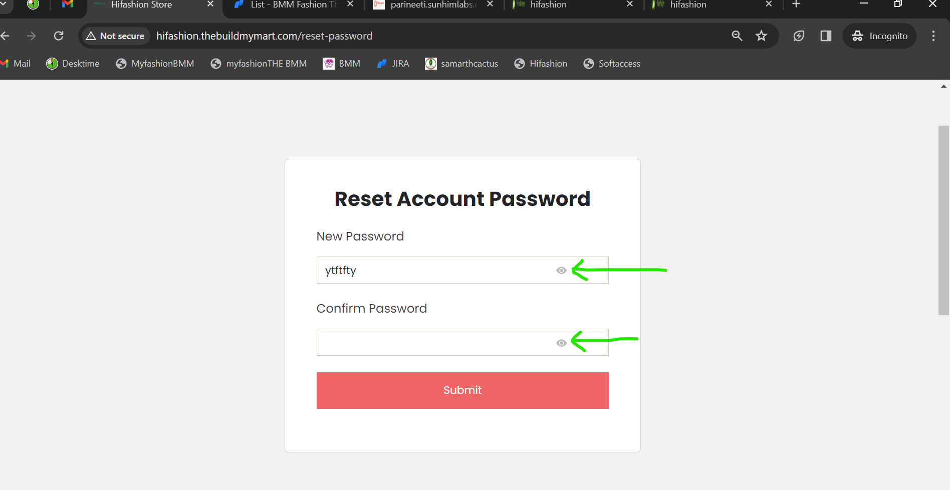Show the New Password text via eye icon
The height and width of the screenshot is (490, 950).
pos(561,271)
